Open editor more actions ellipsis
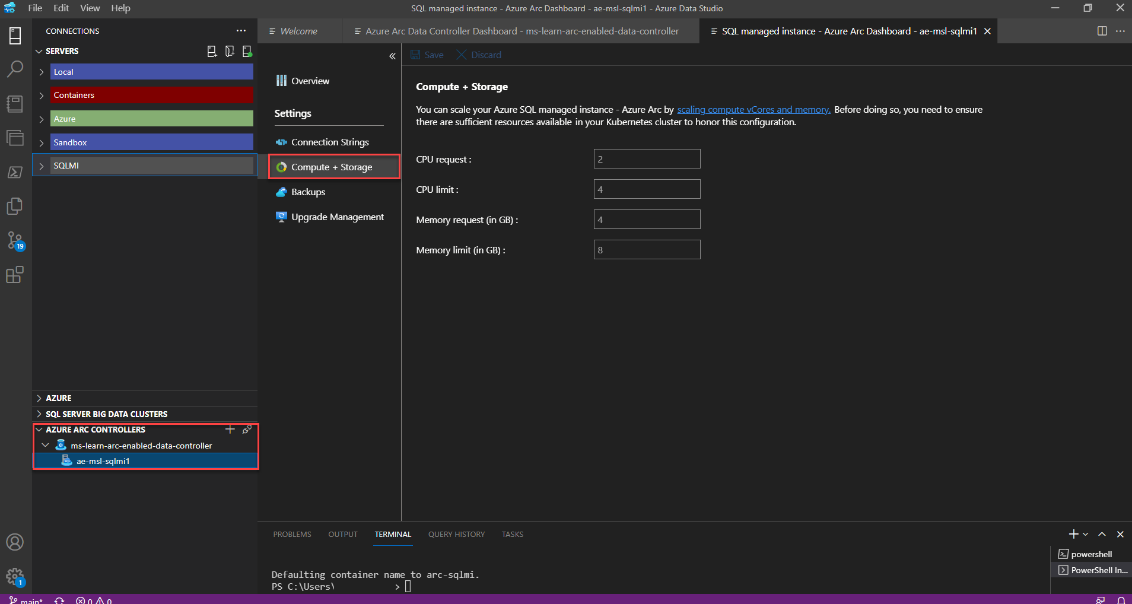Screen dimensions: 1132x604 click(1120, 31)
